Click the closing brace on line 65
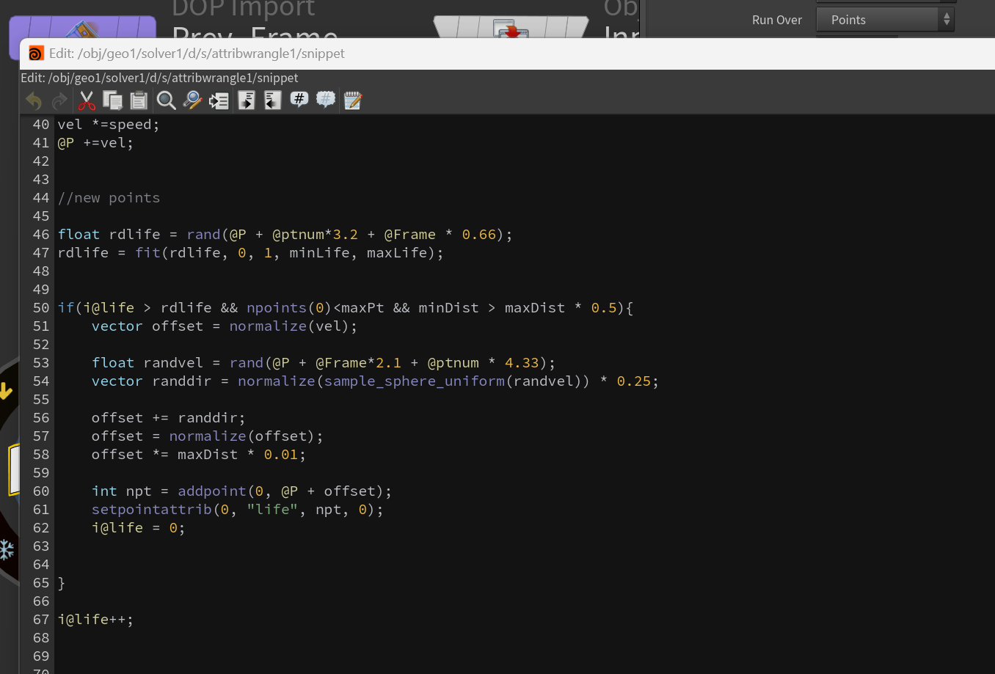The image size is (995, 674). point(62,583)
